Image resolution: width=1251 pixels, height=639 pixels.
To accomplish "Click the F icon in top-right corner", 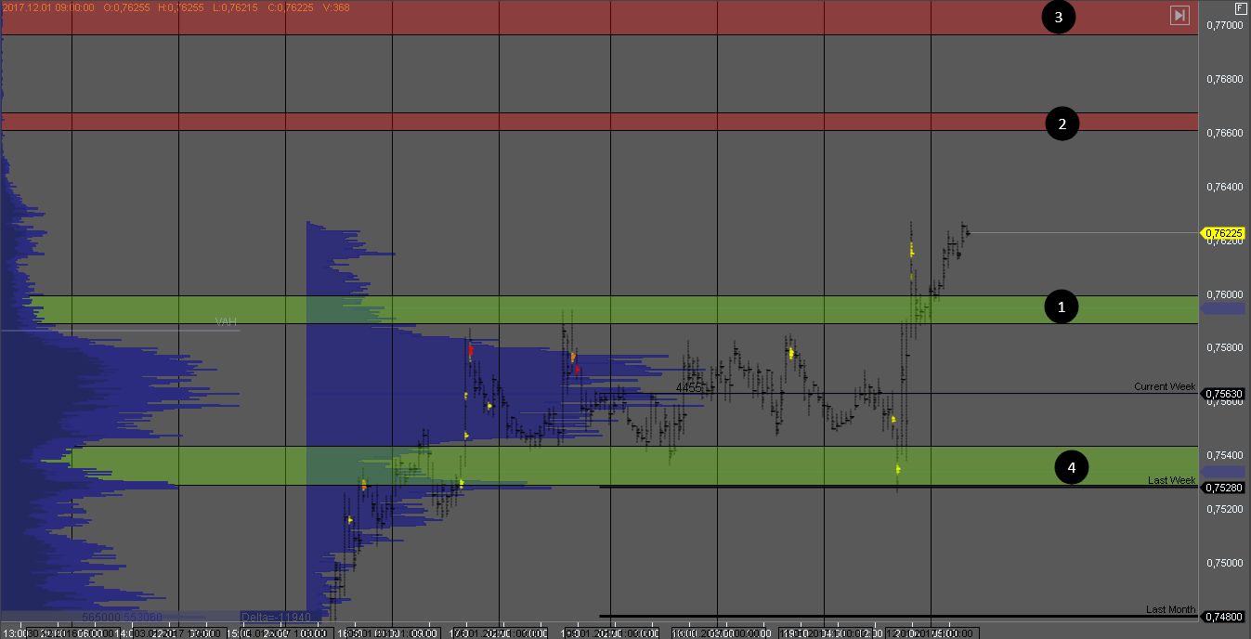I will [x=1241, y=7].
